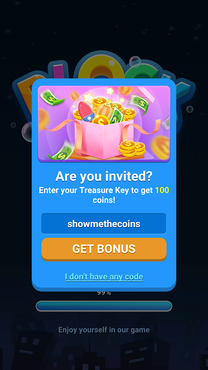Tap the yellow 100 coins text
The height and width of the screenshot is (370, 208).
click(x=162, y=190)
